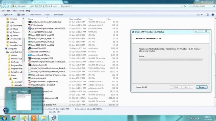Select Users in the address path
216x121 pixels.
[47, 6]
